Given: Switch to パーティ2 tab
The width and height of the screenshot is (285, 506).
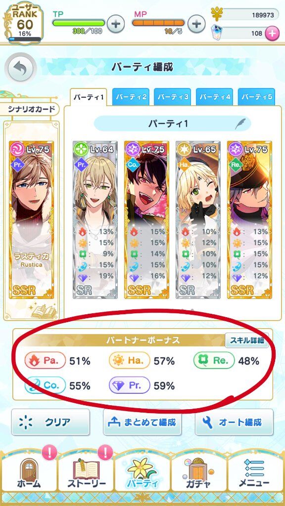Looking at the screenshot, I should tap(131, 96).
